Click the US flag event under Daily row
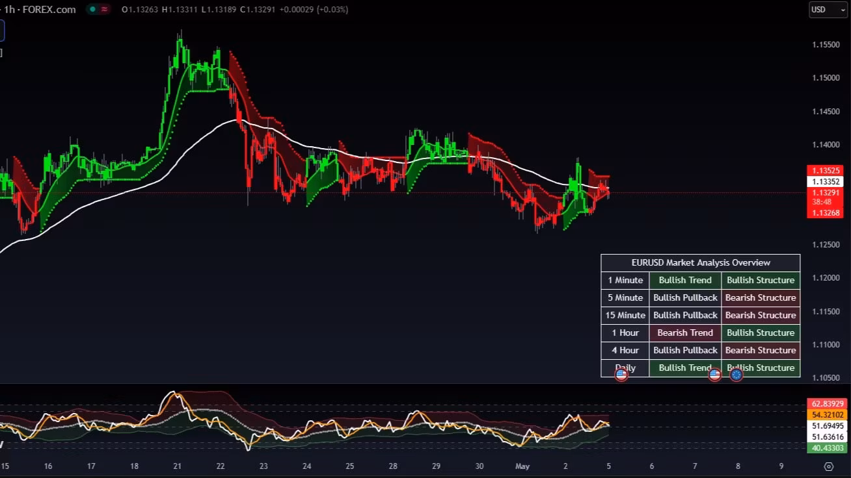851x478 pixels. [621, 375]
